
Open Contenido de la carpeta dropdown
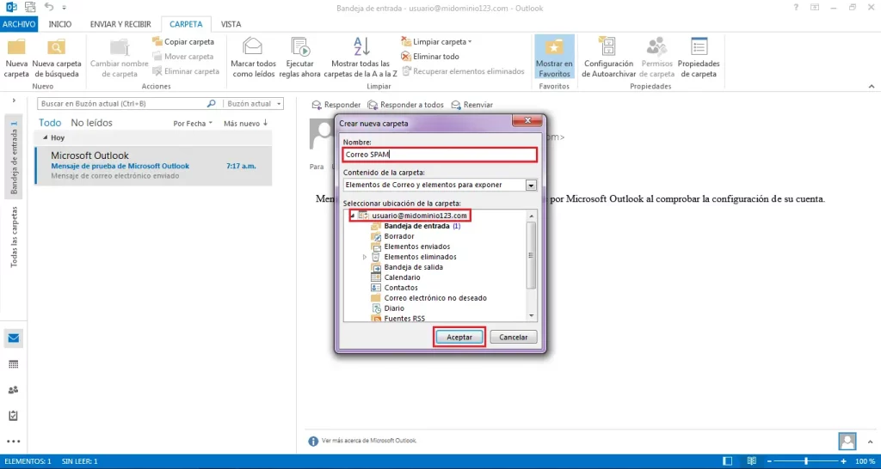click(x=531, y=185)
